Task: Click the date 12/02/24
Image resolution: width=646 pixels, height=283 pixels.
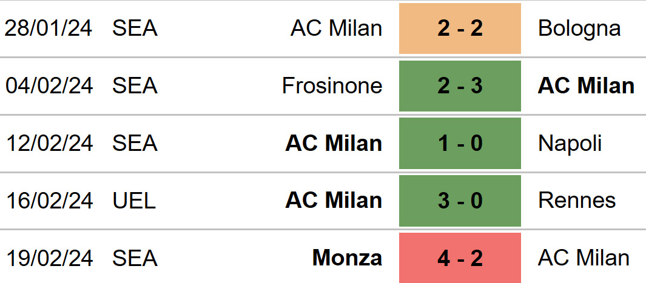Action: (x=49, y=144)
